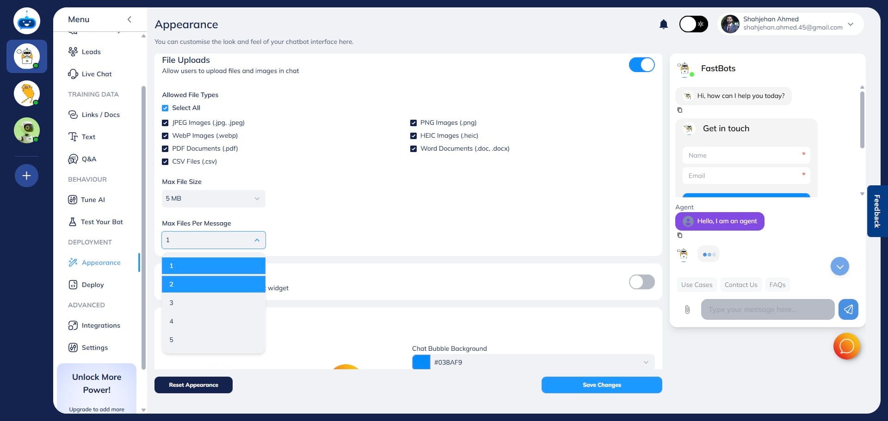
Task: Open the Tune AI settings
Action: coord(93,200)
